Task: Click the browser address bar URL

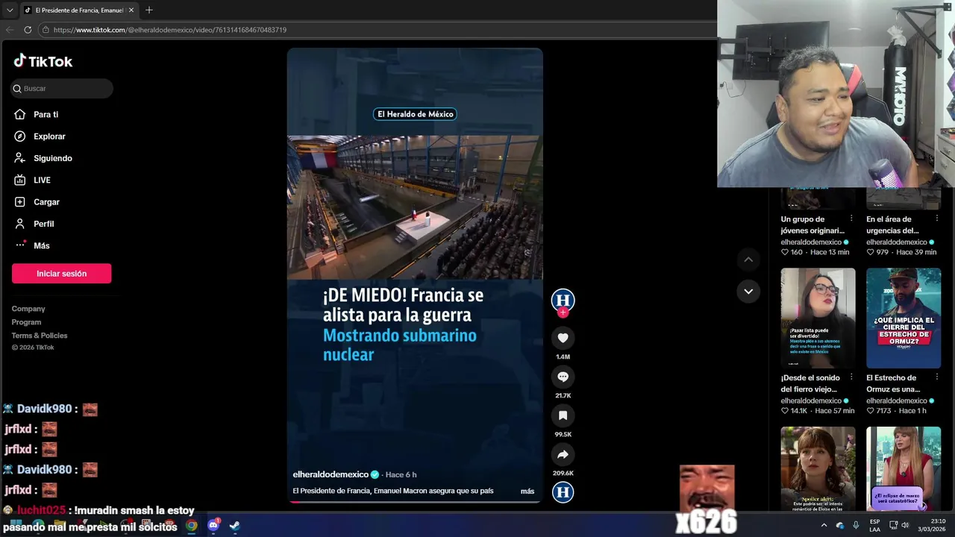Action: (x=170, y=30)
